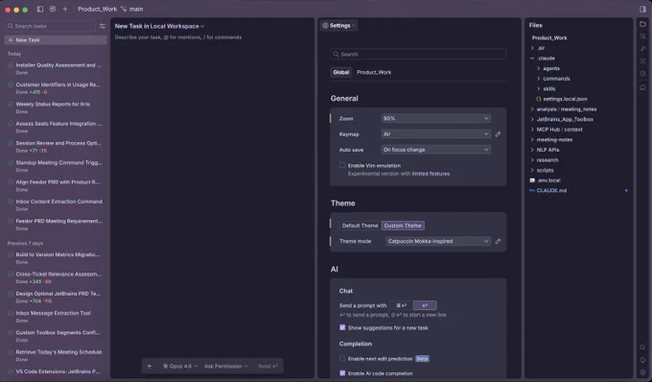Toggle the left sidebar panel icon
Screen dimensions: 652x382
(x=40, y=9)
